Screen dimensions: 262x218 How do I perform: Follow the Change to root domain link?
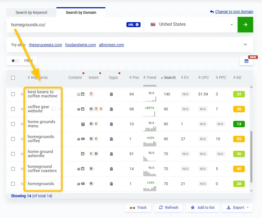[234, 12]
